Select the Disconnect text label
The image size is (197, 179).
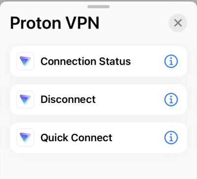(68, 100)
